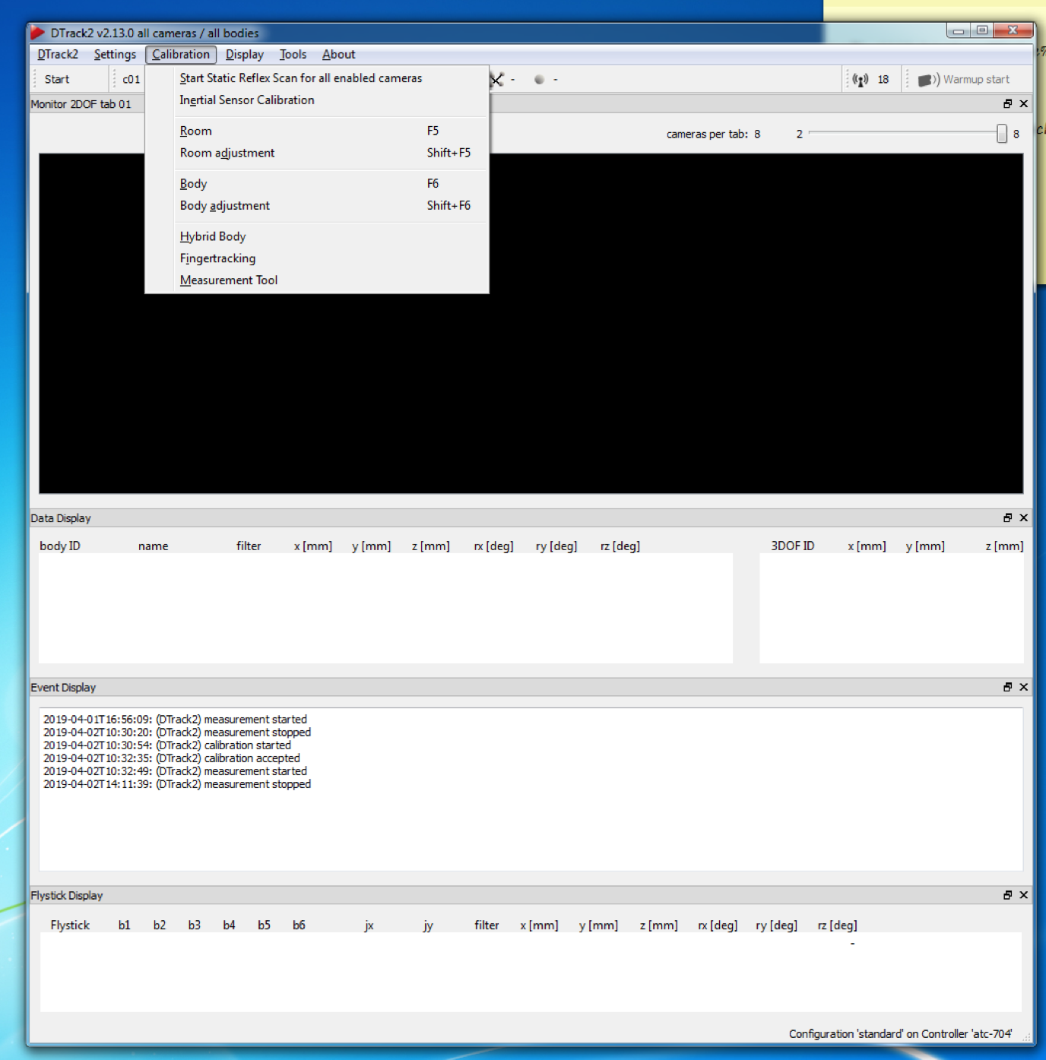This screenshot has height=1060, width=1046.
Task: Close the Flystick Display panel
Action: (1023, 895)
